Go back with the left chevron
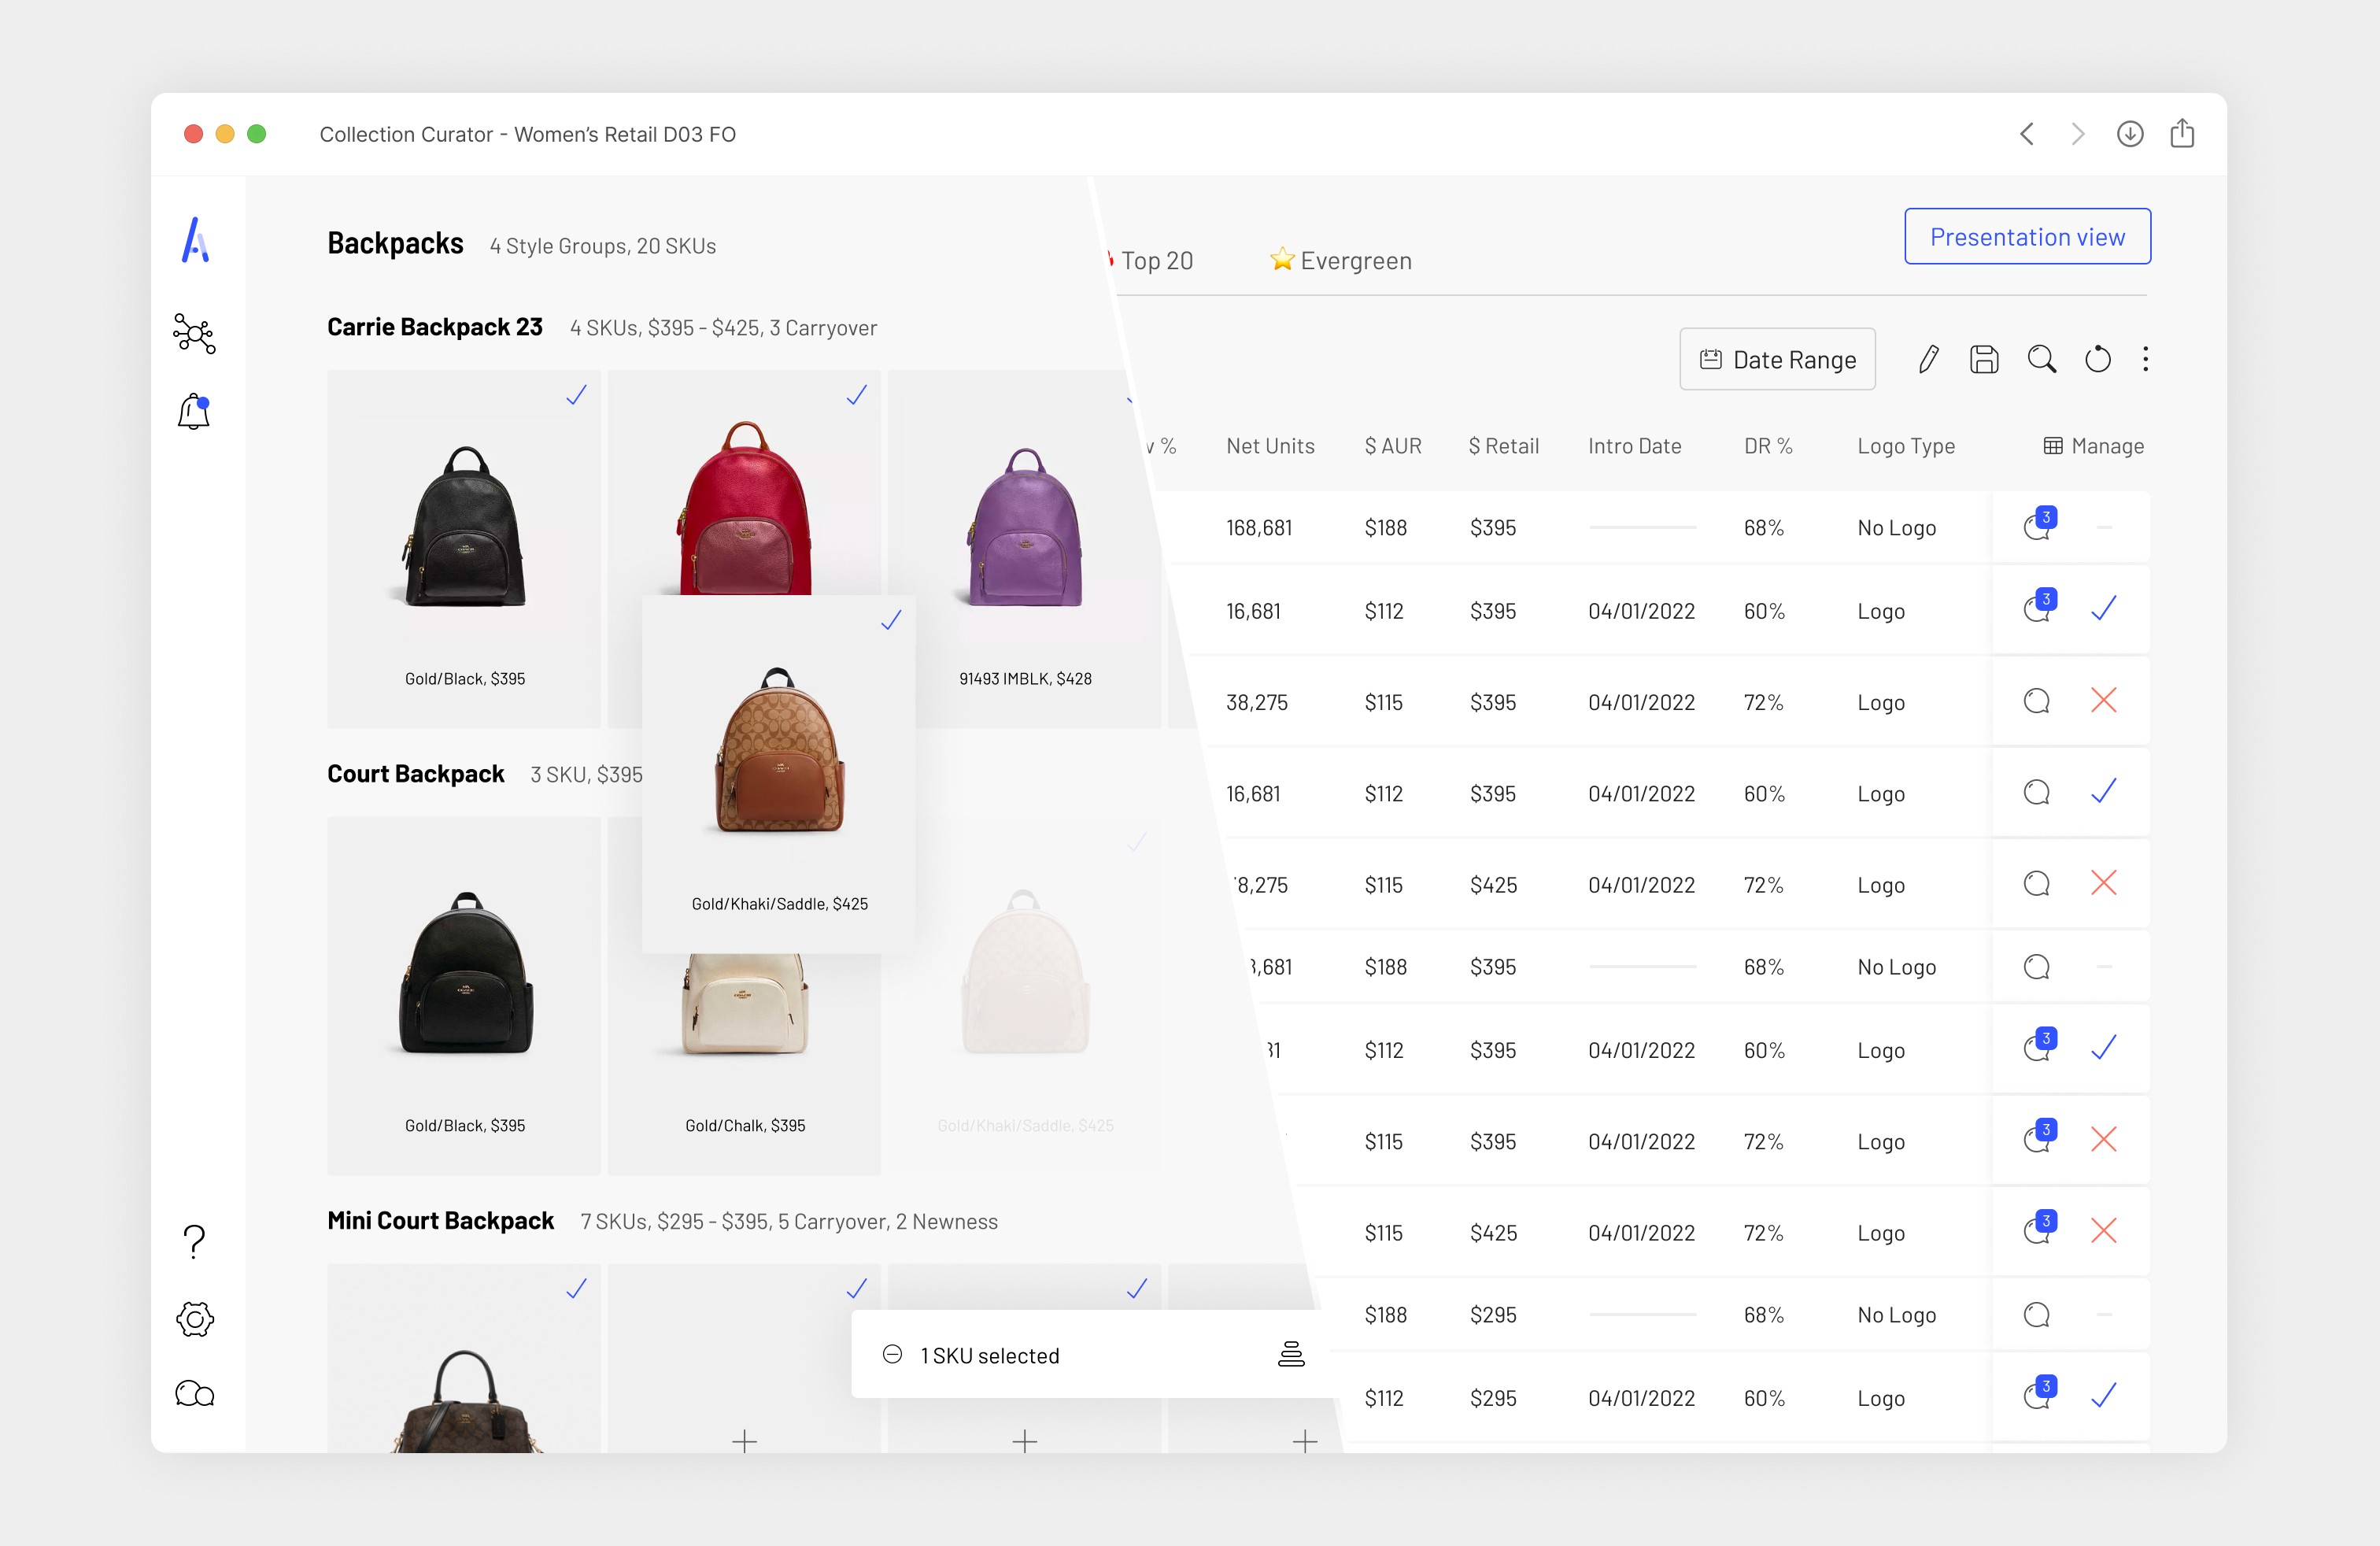Image resolution: width=2380 pixels, height=1546 pixels. pyautogui.click(x=2027, y=134)
